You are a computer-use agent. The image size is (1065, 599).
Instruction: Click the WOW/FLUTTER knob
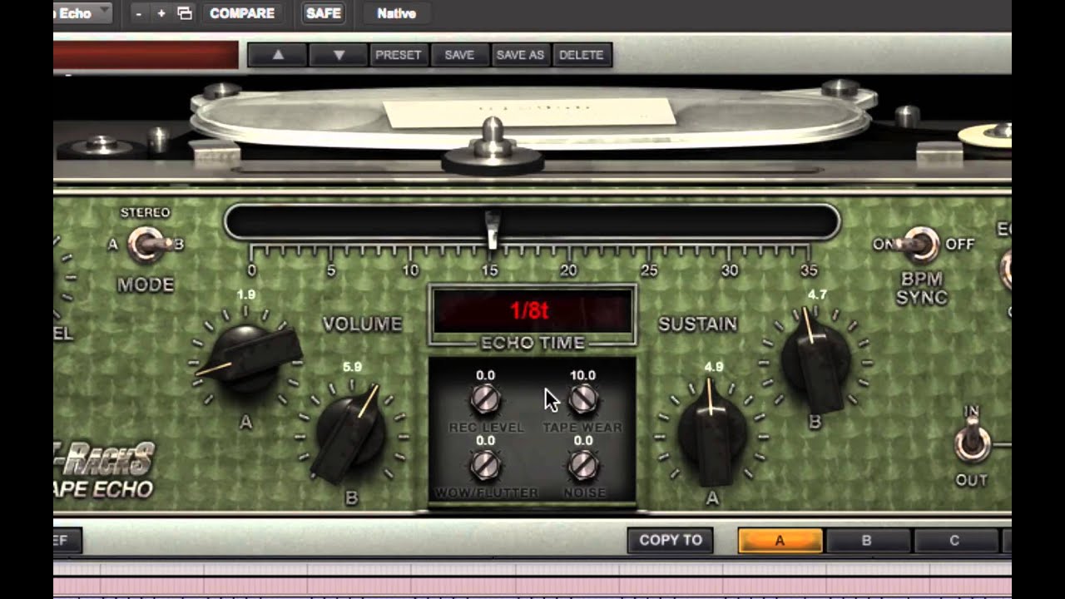[485, 466]
